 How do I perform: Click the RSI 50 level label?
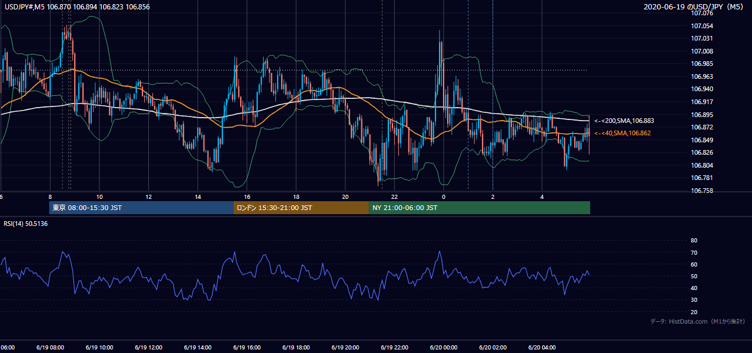[x=694, y=276]
